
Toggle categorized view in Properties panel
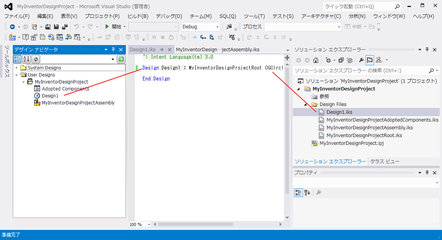click(x=298, y=193)
